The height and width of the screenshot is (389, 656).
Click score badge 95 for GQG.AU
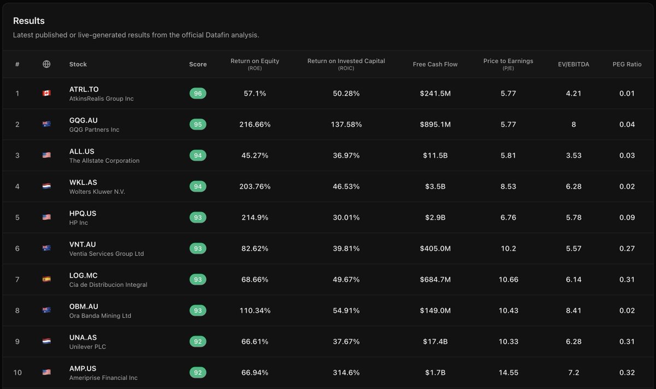point(198,125)
